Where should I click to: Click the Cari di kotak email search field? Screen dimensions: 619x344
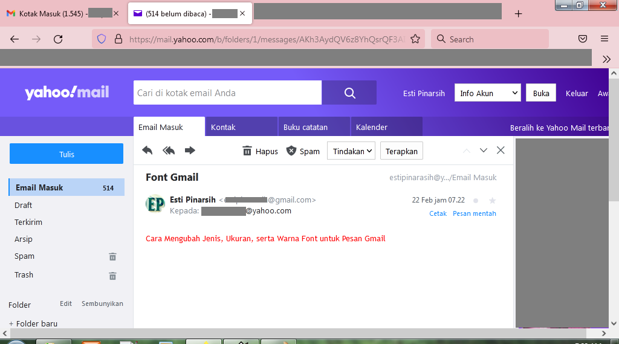(x=227, y=93)
